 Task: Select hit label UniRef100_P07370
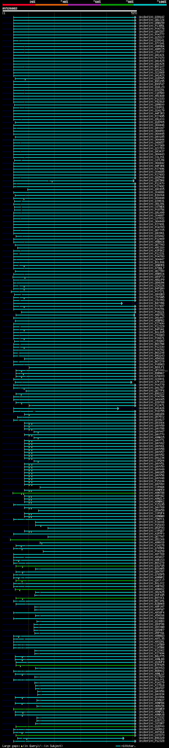coord(151,58)
